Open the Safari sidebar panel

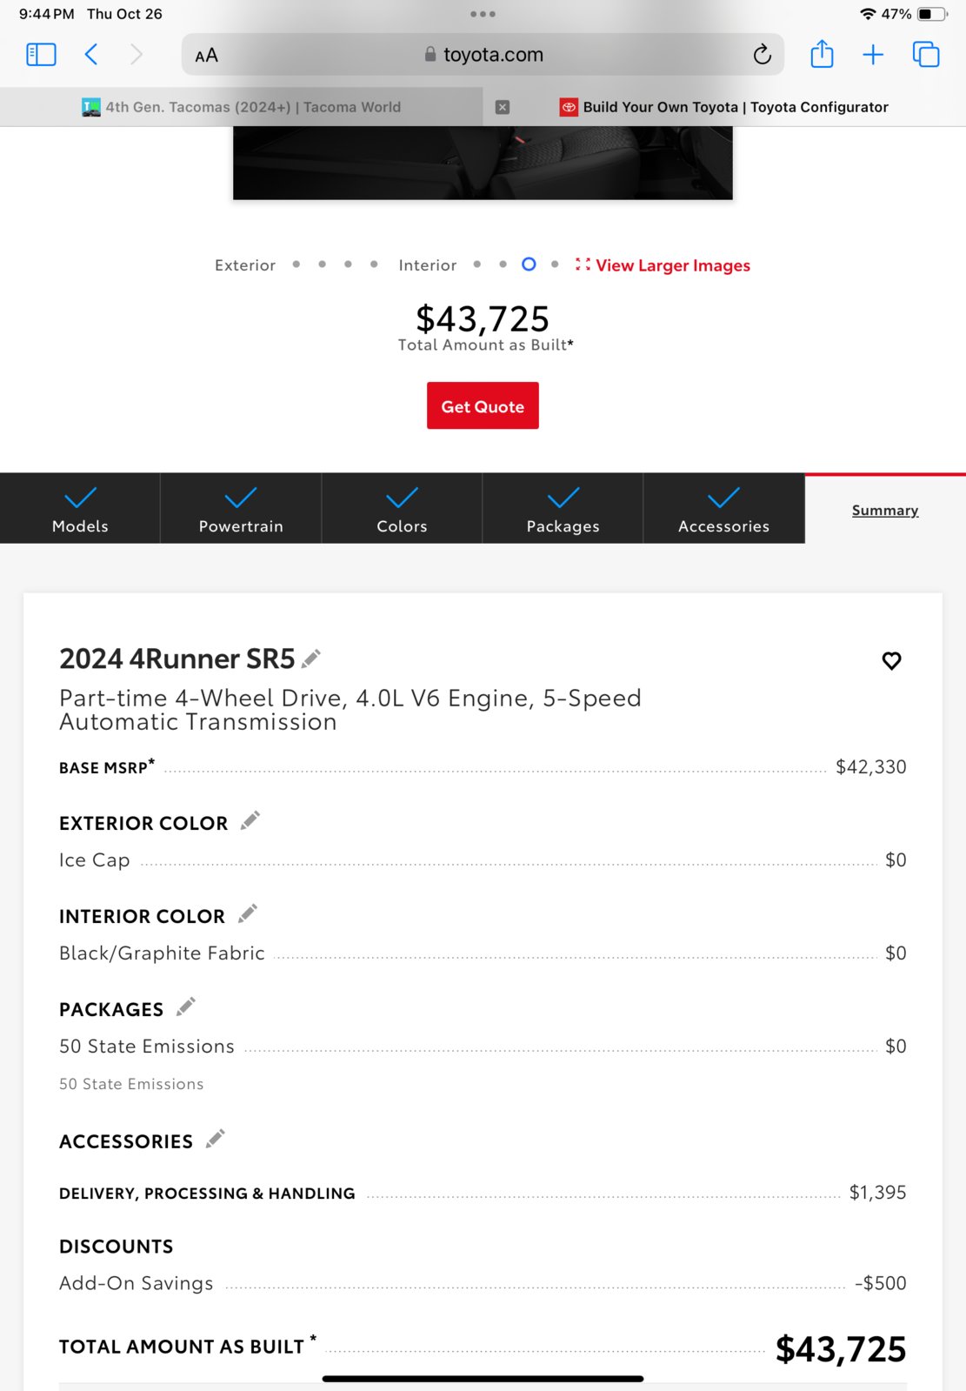[x=41, y=55]
